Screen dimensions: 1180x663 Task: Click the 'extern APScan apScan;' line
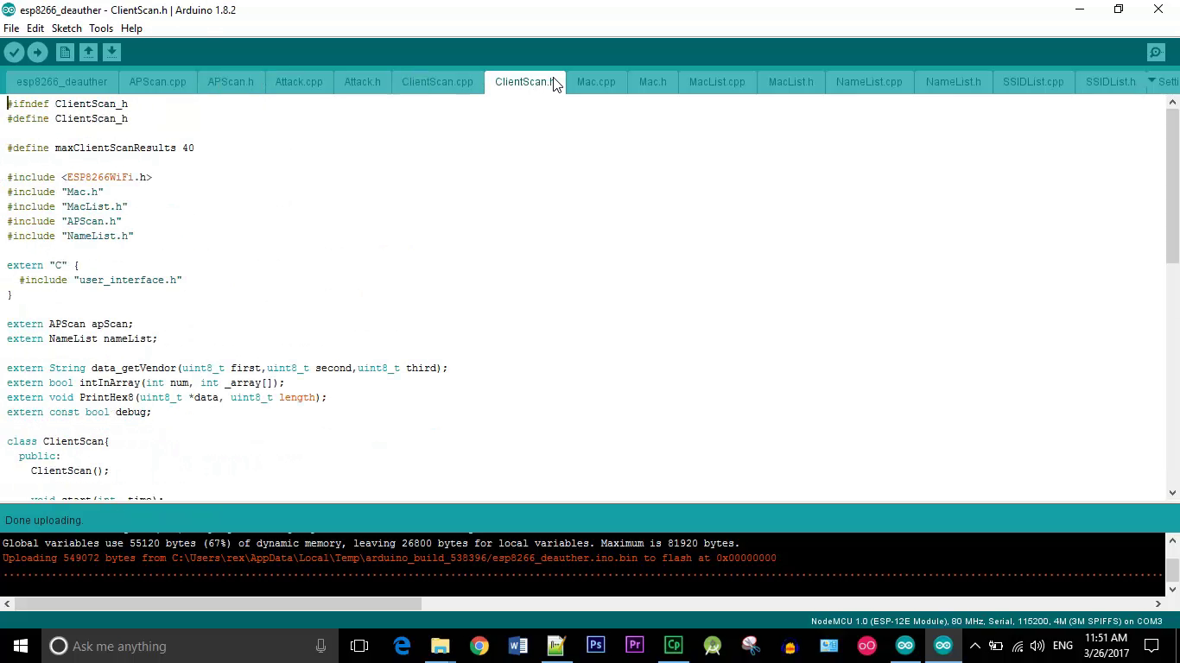point(70,324)
